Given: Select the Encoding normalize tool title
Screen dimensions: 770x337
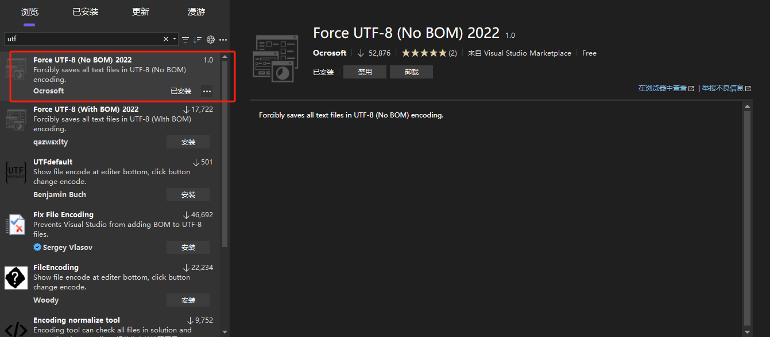Looking at the screenshot, I should [76, 320].
